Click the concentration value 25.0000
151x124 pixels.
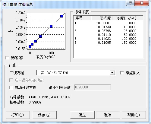tap(130, 31)
